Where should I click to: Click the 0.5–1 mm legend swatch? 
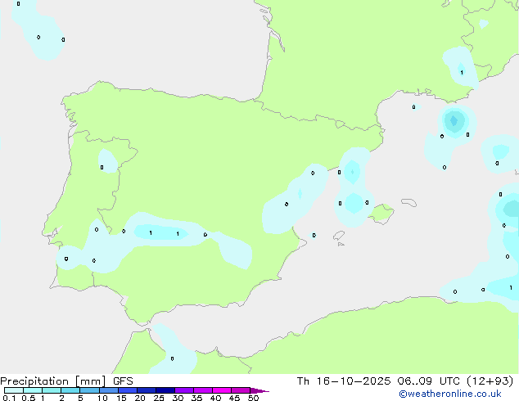[x=33, y=390]
